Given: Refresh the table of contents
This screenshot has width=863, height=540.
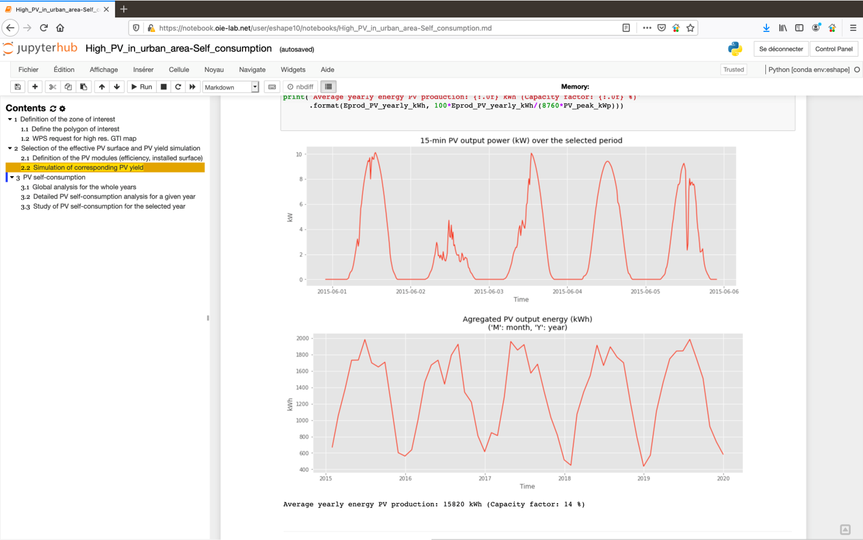Looking at the screenshot, I should pos(53,108).
